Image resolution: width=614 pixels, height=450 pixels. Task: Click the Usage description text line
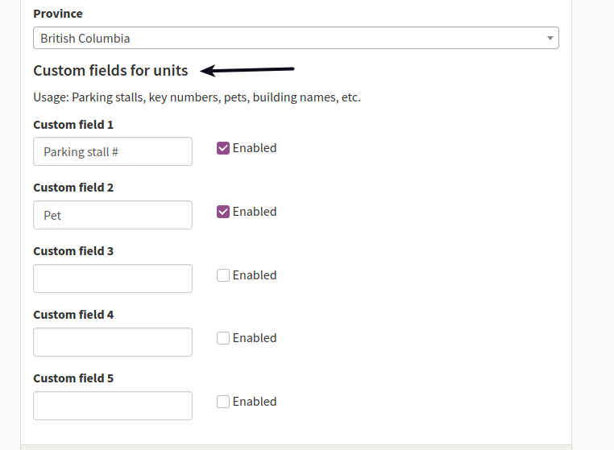[x=197, y=97]
